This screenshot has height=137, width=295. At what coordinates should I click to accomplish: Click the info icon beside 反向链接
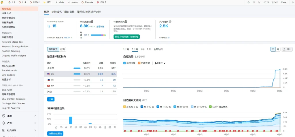pos(170,21)
